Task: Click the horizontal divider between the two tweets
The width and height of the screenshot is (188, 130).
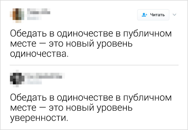Action: 94,65
